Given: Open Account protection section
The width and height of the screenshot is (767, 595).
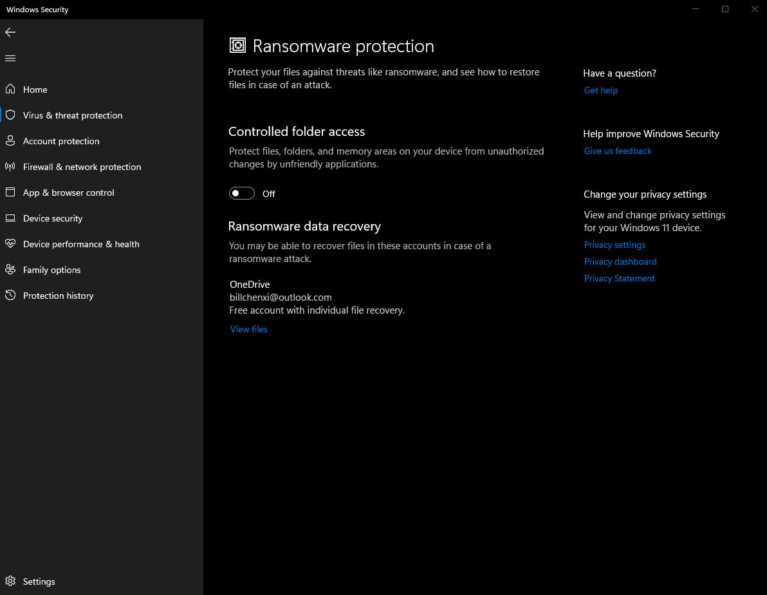Looking at the screenshot, I should click(x=101, y=141).
